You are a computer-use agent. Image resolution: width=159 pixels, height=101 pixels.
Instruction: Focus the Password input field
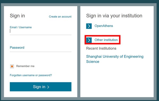tap(41, 49)
